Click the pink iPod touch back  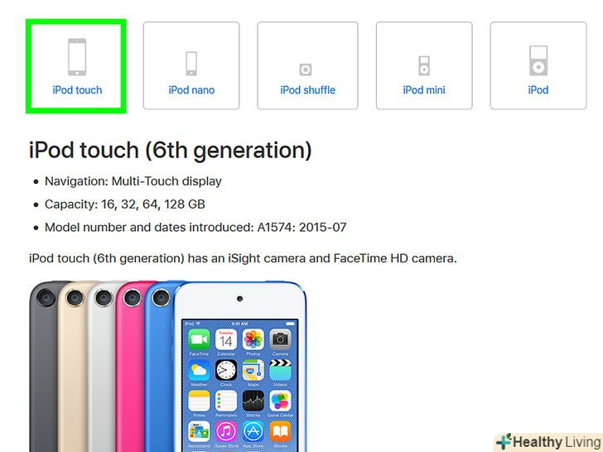tap(131, 365)
